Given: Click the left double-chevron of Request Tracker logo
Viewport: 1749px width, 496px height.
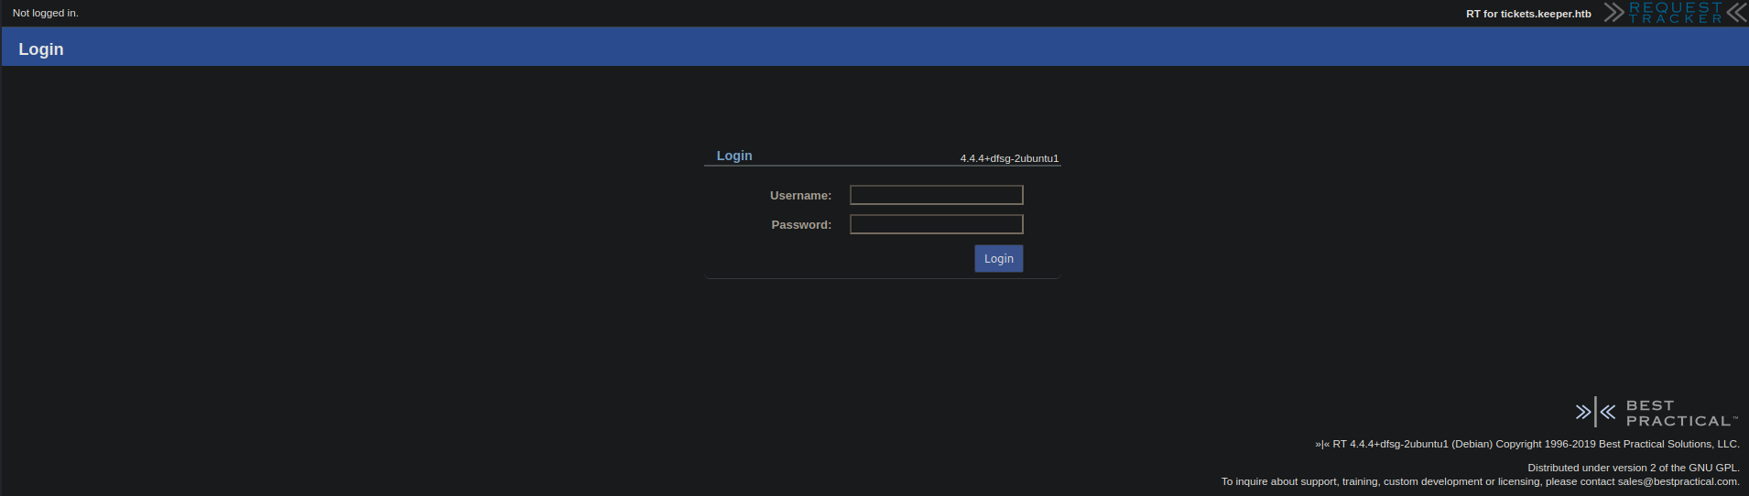Looking at the screenshot, I should (1613, 12).
